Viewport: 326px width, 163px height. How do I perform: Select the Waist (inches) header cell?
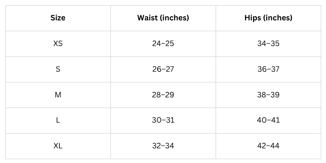(163, 18)
